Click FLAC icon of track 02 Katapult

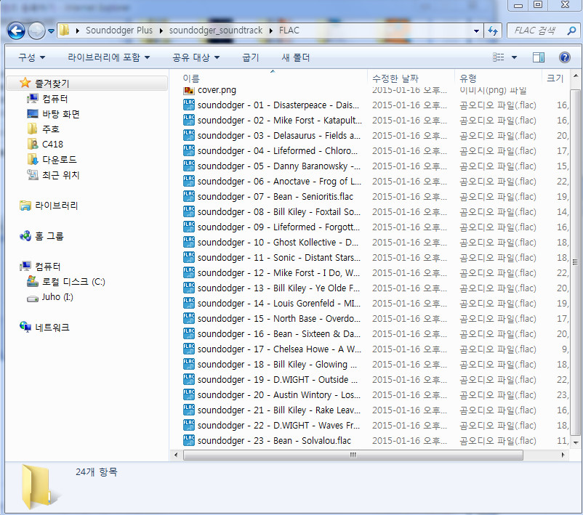pos(189,121)
